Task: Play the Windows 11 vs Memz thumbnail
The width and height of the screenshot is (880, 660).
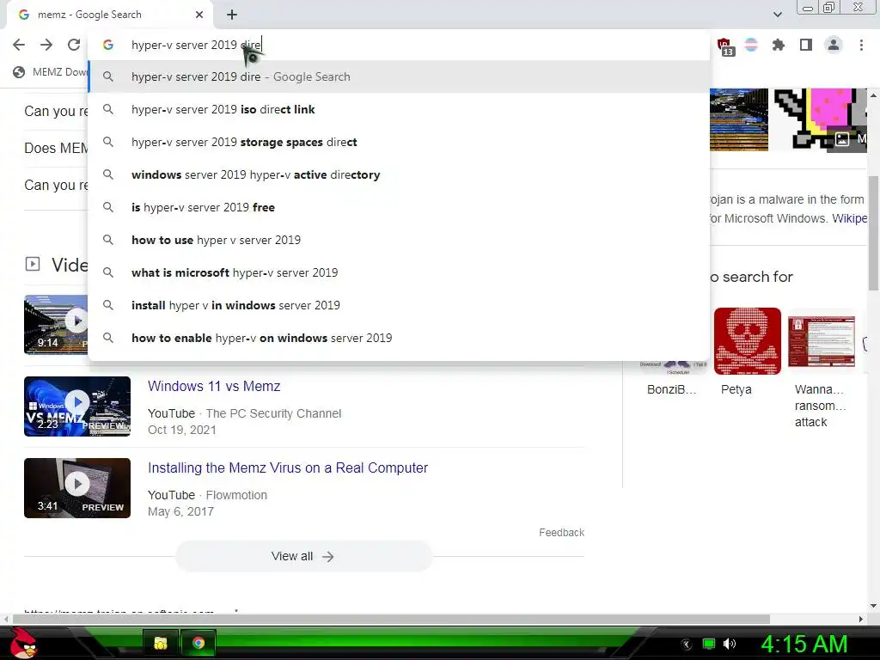Action: (x=77, y=406)
